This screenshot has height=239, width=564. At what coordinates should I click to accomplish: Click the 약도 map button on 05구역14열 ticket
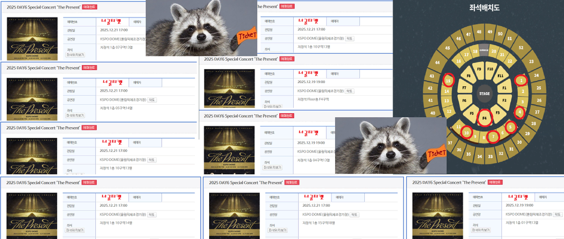pos(152,100)
